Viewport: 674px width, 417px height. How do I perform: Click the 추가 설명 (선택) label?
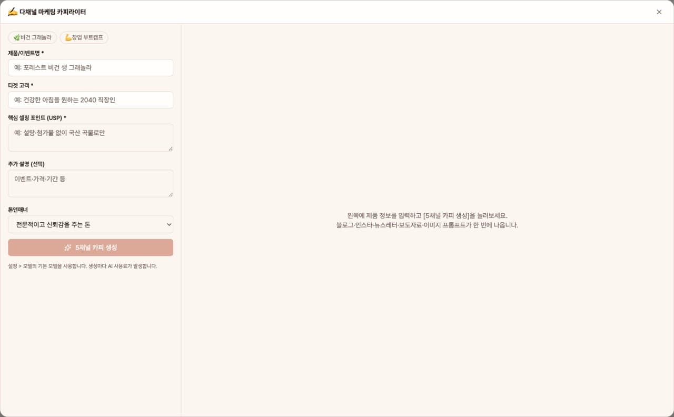26,164
